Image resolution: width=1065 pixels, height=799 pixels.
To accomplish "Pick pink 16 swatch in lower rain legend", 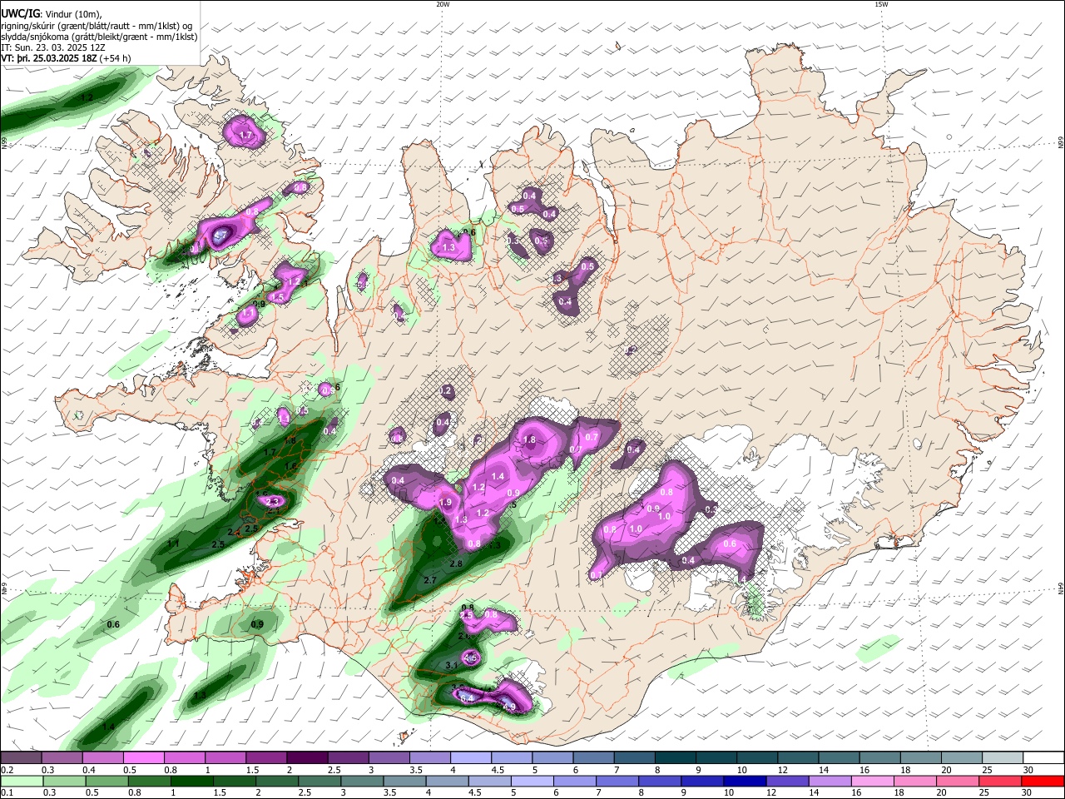I will coord(874,781).
